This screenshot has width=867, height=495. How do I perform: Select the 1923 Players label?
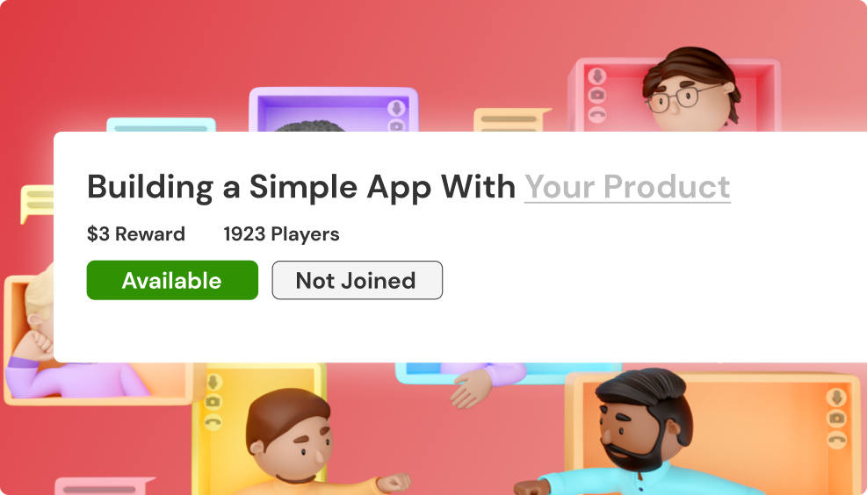click(x=281, y=233)
